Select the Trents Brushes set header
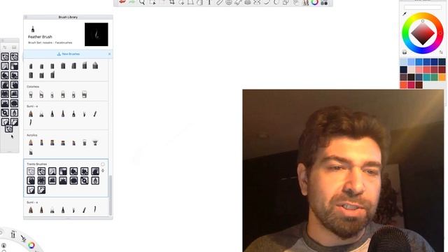Viewport: 448px width, 252px height. coord(37,164)
